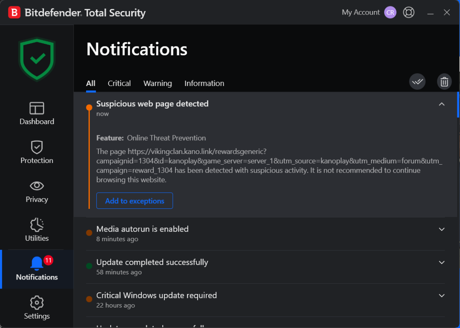Click the Add to exceptions button
The image size is (460, 328).
tap(134, 201)
